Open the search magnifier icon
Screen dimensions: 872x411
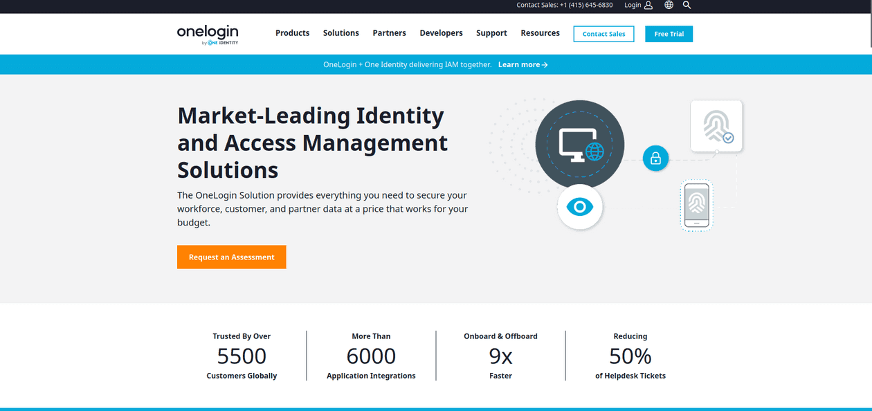click(x=687, y=5)
